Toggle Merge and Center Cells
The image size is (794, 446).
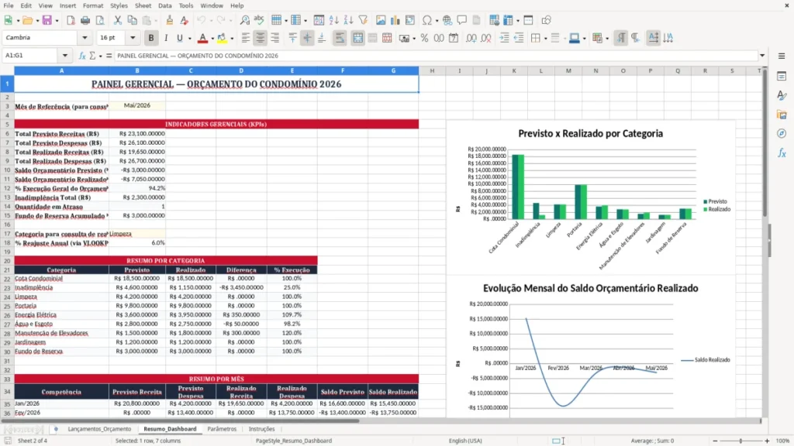tap(357, 38)
